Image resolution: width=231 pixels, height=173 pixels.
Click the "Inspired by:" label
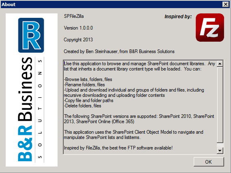178,17
